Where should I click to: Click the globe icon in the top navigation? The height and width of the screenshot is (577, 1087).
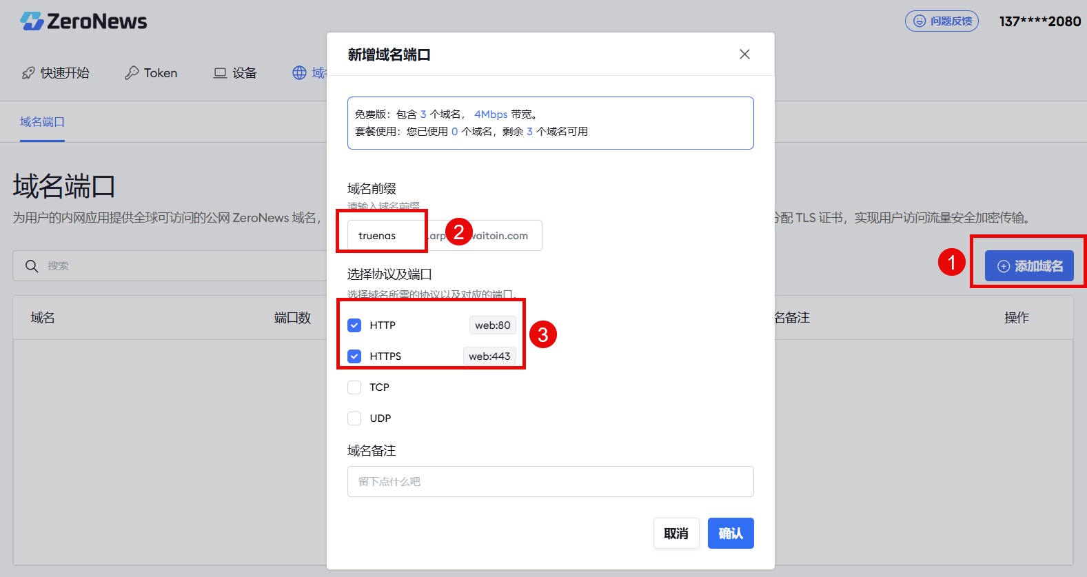pyautogui.click(x=299, y=73)
